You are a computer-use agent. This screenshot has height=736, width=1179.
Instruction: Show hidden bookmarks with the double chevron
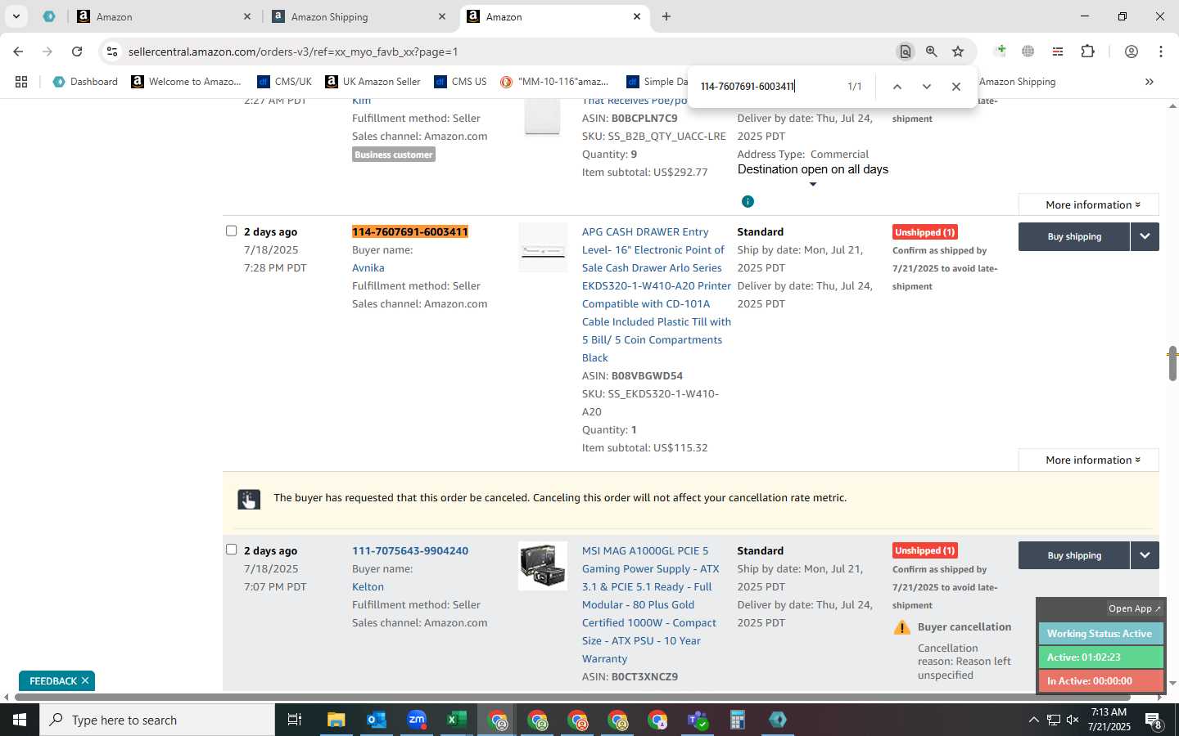tap(1149, 82)
